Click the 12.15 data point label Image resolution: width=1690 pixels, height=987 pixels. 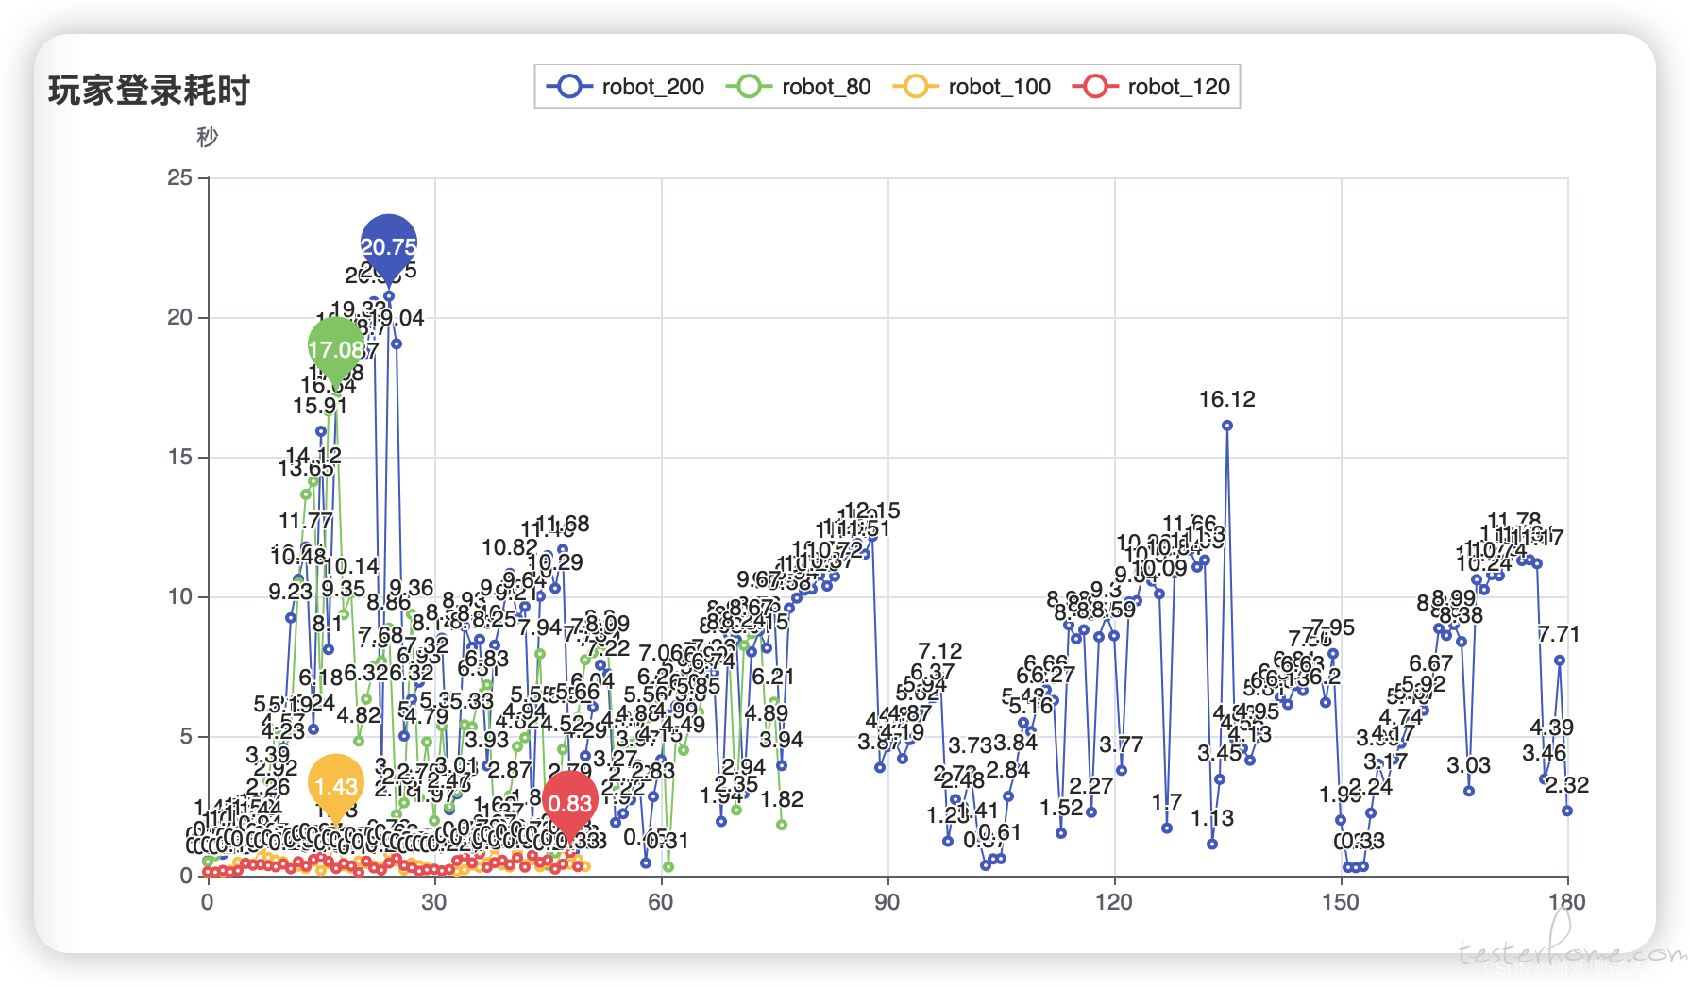click(872, 510)
